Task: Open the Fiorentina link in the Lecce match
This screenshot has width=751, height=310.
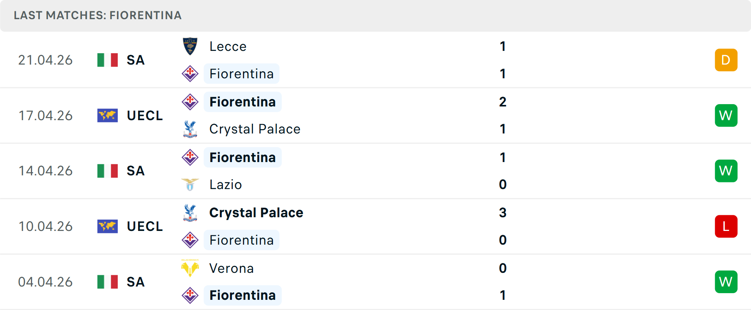Action: [x=241, y=74]
